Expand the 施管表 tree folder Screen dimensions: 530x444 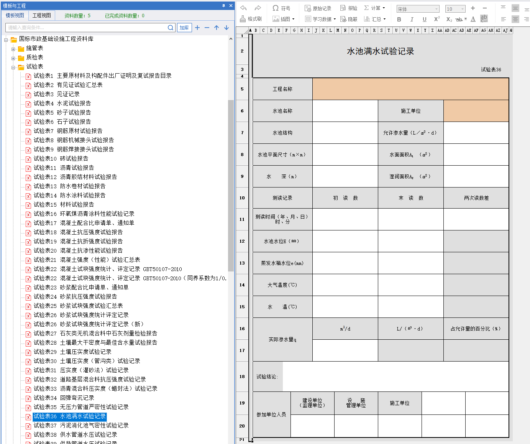pos(13,49)
